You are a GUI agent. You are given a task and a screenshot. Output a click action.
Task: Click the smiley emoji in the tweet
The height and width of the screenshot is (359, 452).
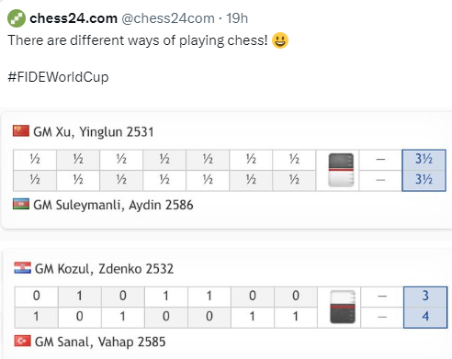tap(280, 40)
